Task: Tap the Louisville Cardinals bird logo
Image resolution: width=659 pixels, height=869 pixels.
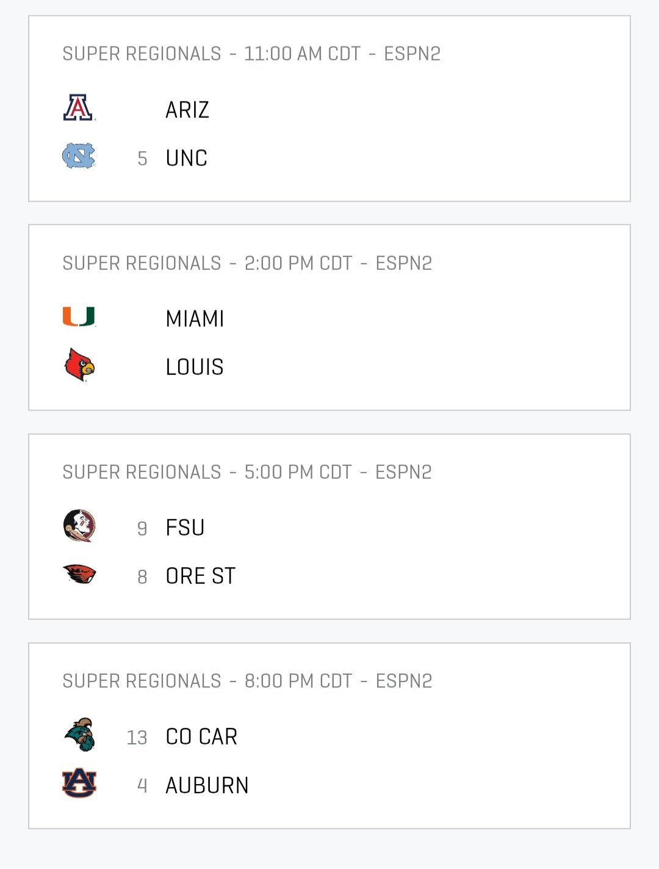Action: point(79,365)
